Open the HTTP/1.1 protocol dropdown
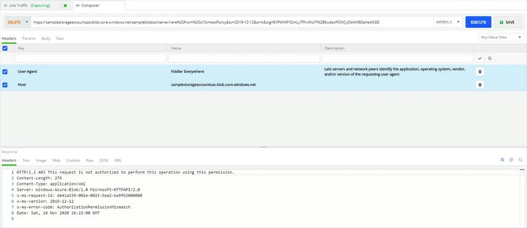 pos(448,22)
